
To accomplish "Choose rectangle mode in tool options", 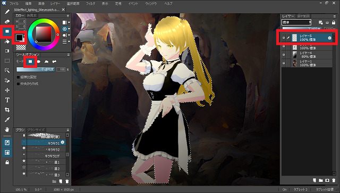I will [30, 62].
